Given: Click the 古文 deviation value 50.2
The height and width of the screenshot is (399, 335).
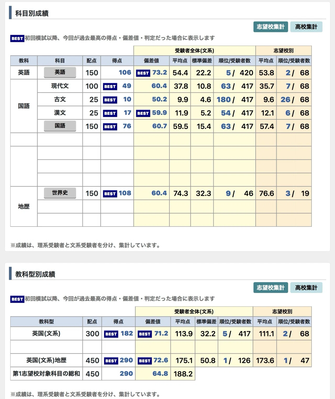Looking at the screenshot, I should point(160,99).
